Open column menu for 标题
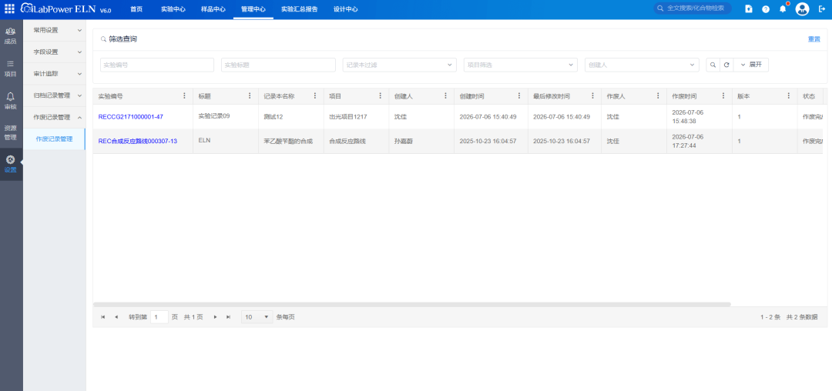 (250, 96)
